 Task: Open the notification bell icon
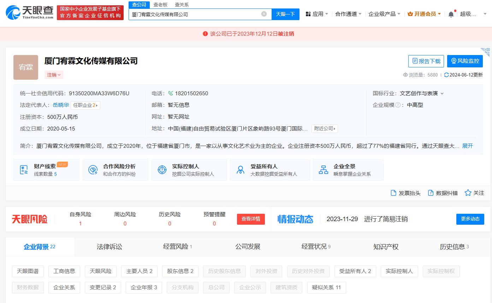451,13
